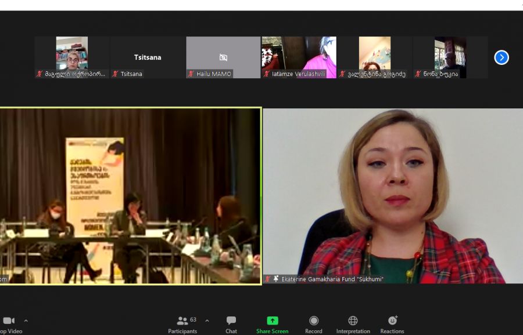This screenshot has width=523, height=335.
Task: Select the conference room video panel
Action: point(130,196)
